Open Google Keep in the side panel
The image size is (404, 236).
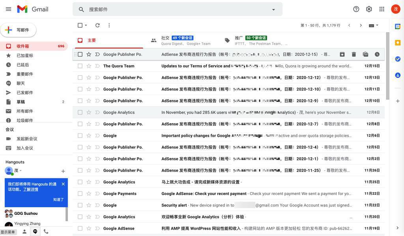point(398,43)
